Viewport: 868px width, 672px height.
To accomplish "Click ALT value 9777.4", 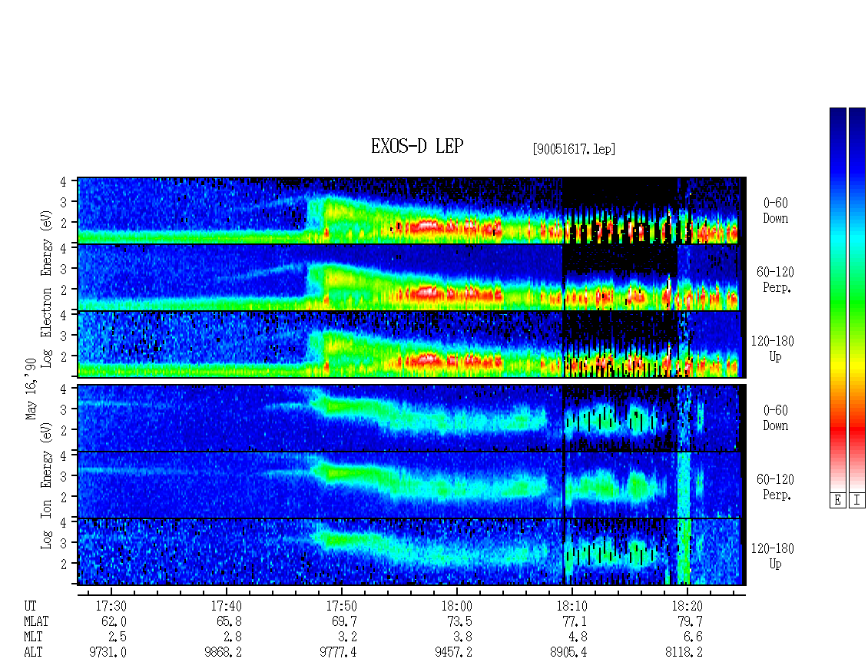I will (x=338, y=653).
